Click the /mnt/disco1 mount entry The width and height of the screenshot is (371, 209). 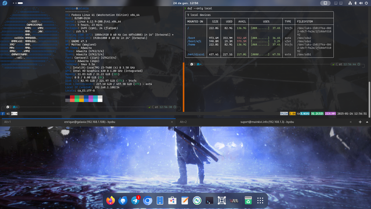pos(196,54)
